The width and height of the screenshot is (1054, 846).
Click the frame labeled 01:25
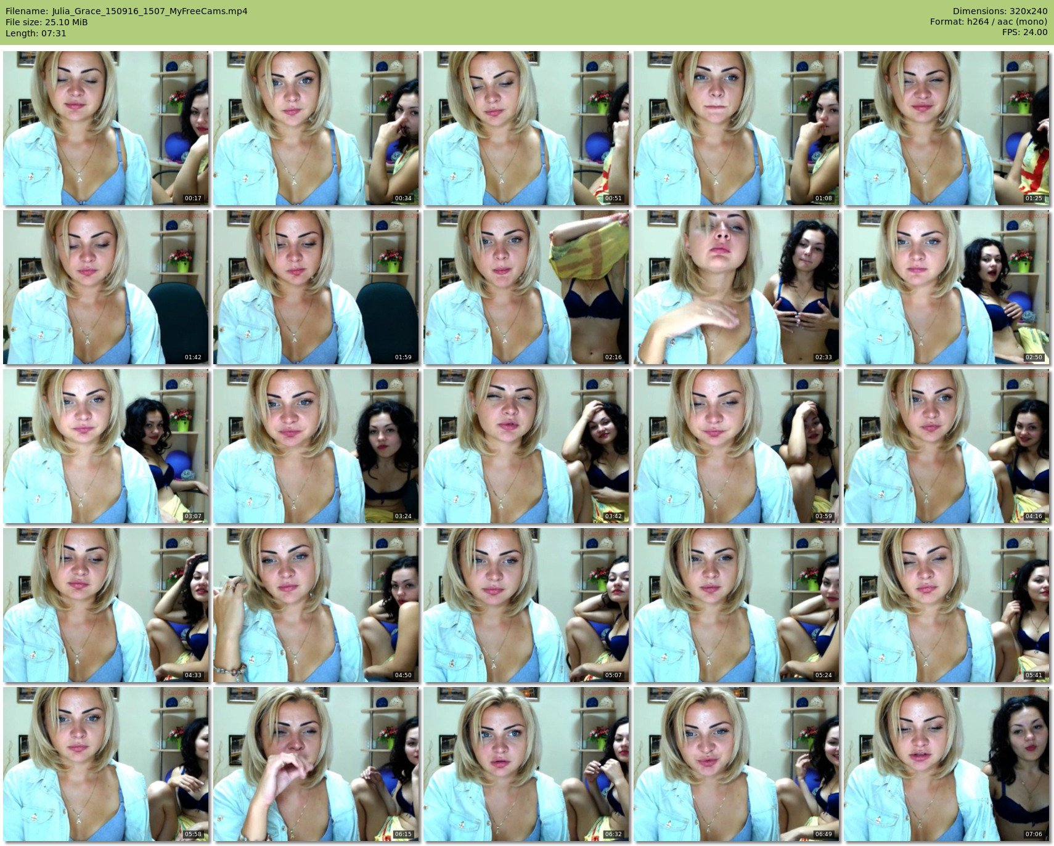coord(947,128)
